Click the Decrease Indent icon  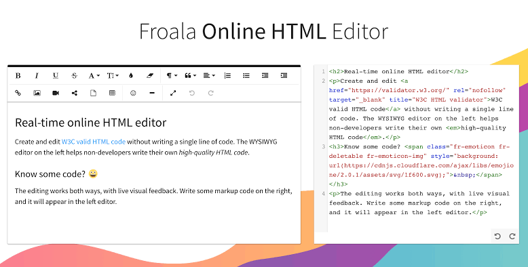(x=265, y=76)
